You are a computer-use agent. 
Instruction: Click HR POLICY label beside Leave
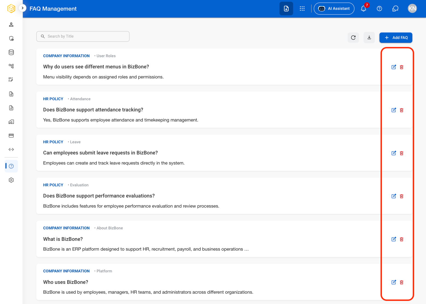pyautogui.click(x=53, y=142)
